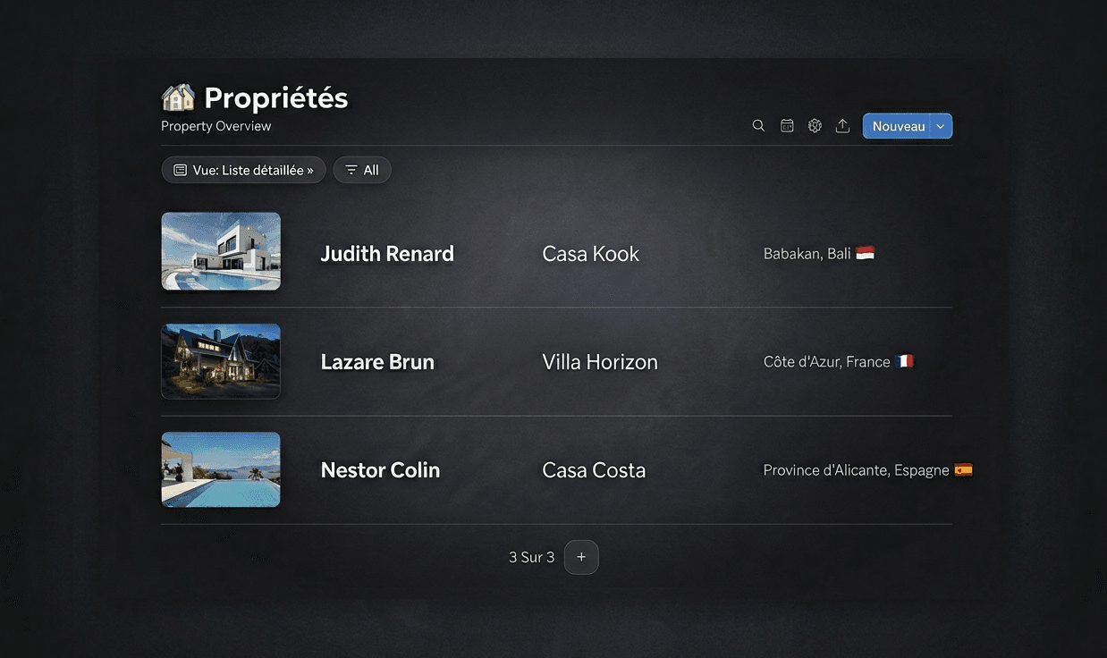Select the Lazare Brun entry name
Screen dimensions: 1107x658
pos(377,362)
